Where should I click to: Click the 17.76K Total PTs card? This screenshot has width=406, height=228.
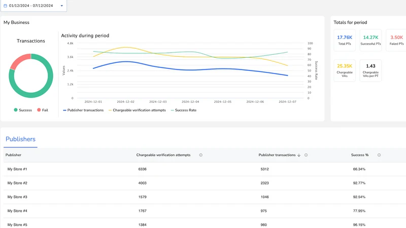(x=345, y=41)
